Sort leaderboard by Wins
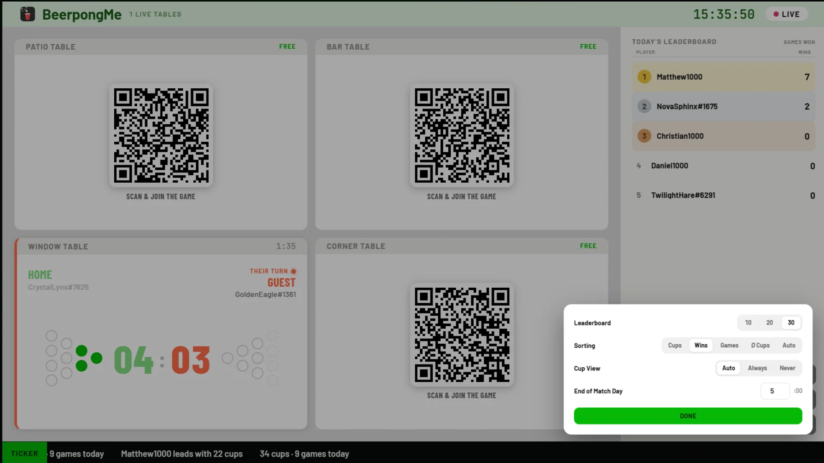The image size is (824, 463). tap(701, 345)
